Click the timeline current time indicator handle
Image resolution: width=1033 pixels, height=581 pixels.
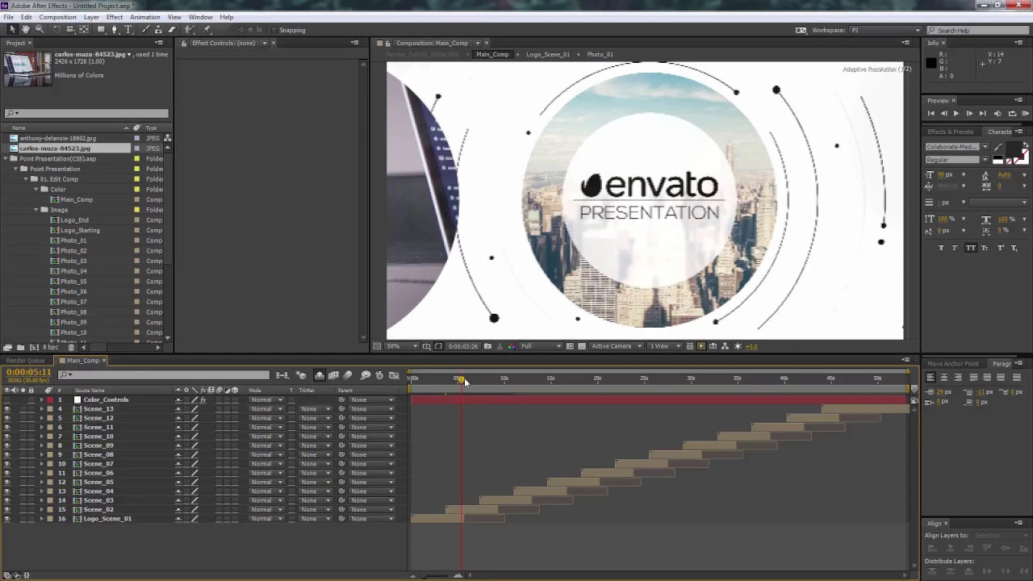pyautogui.click(x=461, y=379)
